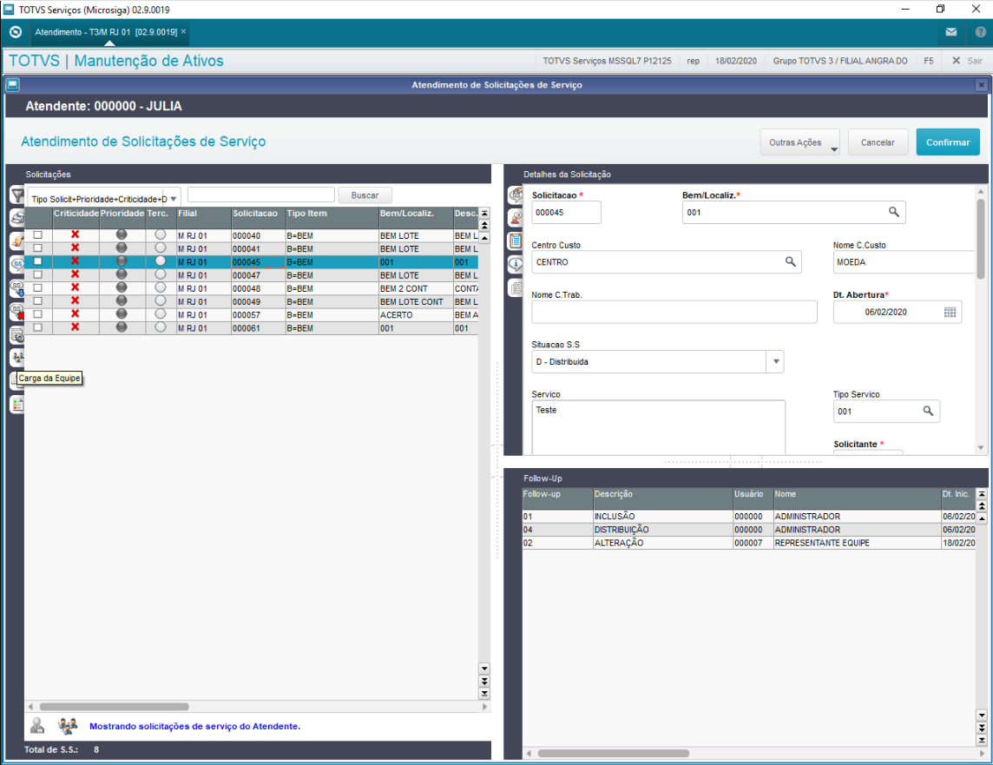Screen dimensions: 993x765
Task: Close the Atendimento tab with its X
Action: tap(184, 31)
